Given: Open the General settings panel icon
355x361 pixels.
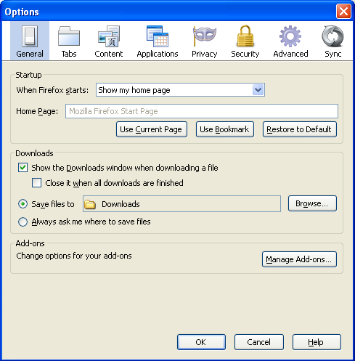Looking at the screenshot, I should (30, 36).
